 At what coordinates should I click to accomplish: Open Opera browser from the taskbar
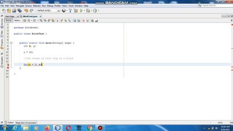[x=68, y=128]
